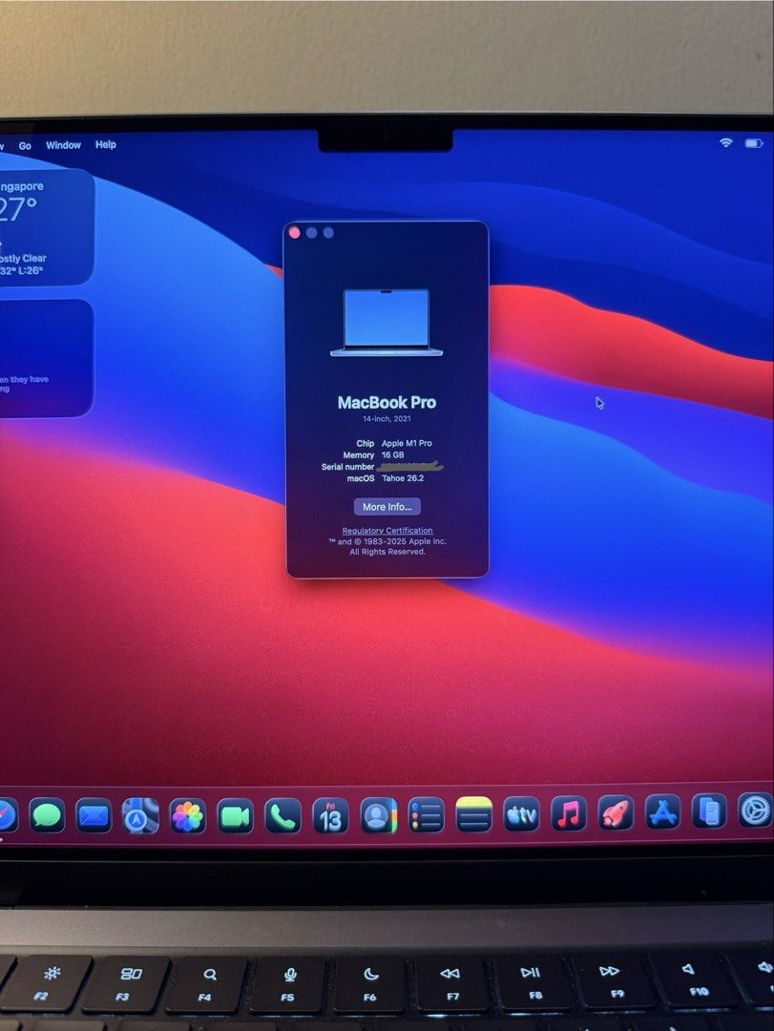
Task: Open the Photos app in the Dock
Action: (x=188, y=816)
